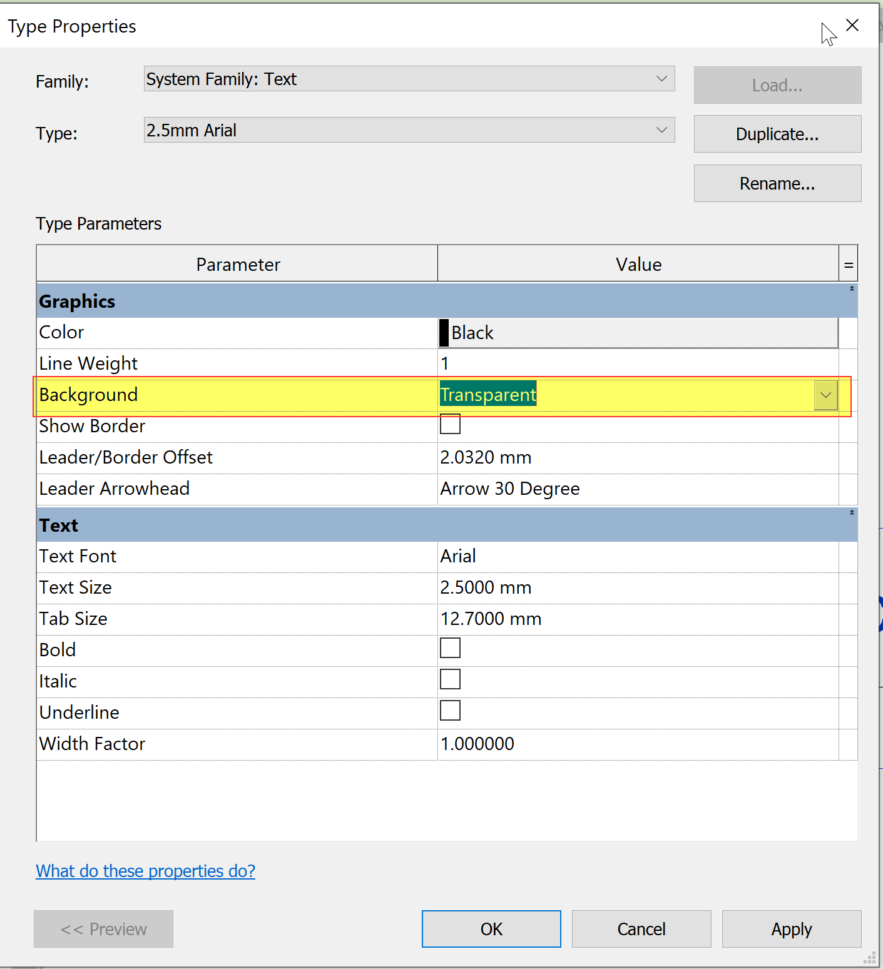The image size is (883, 969).
Task: Edit the Tab Size value 12.7000 mm
Action: [x=638, y=619]
